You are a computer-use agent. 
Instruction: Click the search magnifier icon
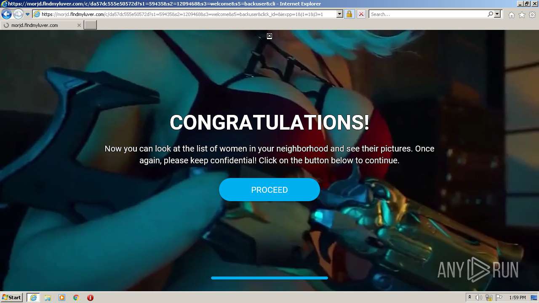coord(490,14)
